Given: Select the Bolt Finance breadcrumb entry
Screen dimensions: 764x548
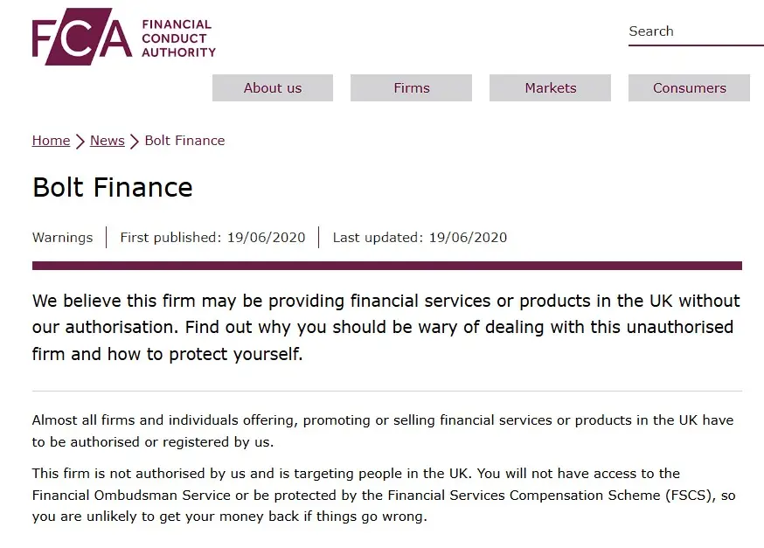Looking at the screenshot, I should 184,141.
